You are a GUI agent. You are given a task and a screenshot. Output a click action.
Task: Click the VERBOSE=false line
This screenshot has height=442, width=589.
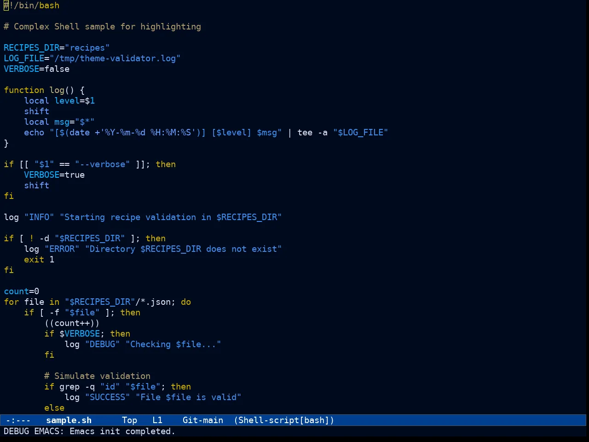[x=37, y=69]
